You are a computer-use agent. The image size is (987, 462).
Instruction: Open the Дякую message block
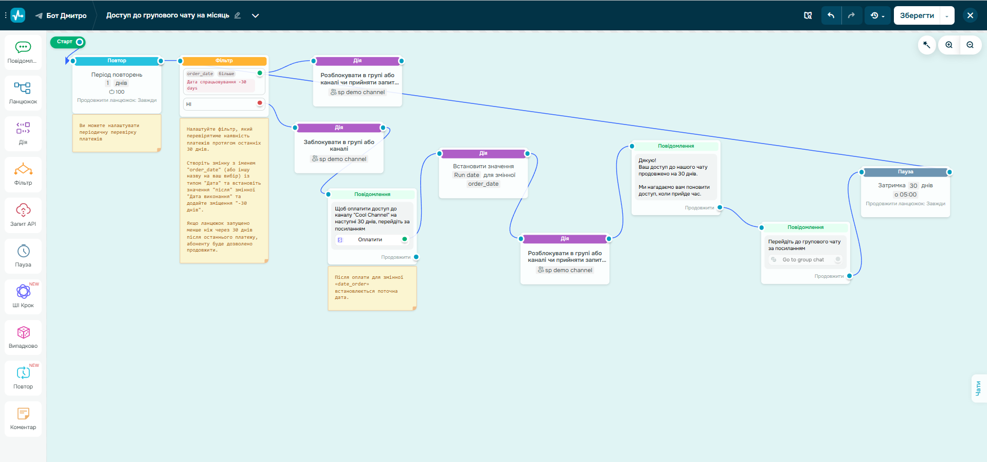[x=676, y=177]
